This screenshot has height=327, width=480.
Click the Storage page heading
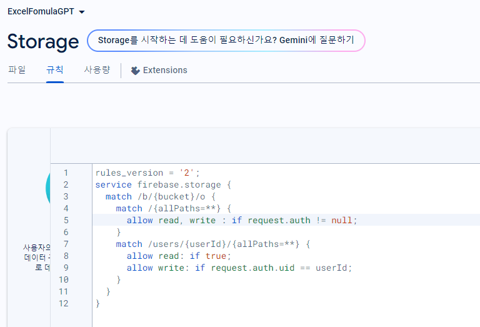pyautogui.click(x=43, y=41)
